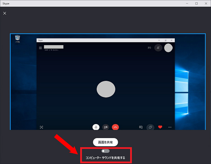This screenshot has height=164, width=211.
Task: Click the chat message icon in the preview
Action: point(141,127)
